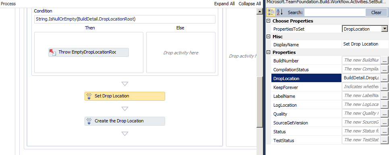
Task: Open expression editor for Quality
Action: coord(384,114)
